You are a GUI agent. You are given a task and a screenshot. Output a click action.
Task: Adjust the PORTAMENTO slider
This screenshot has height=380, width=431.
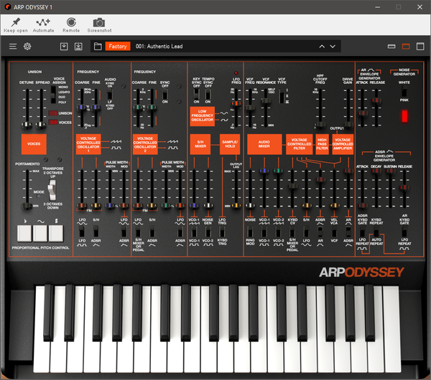coord(27,206)
